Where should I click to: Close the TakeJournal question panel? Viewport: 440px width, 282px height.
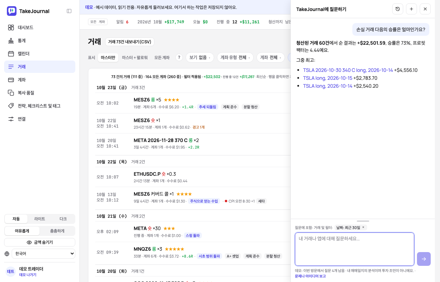tap(425, 9)
